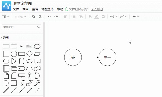Select the crescent or-gate shape

(37, 76)
